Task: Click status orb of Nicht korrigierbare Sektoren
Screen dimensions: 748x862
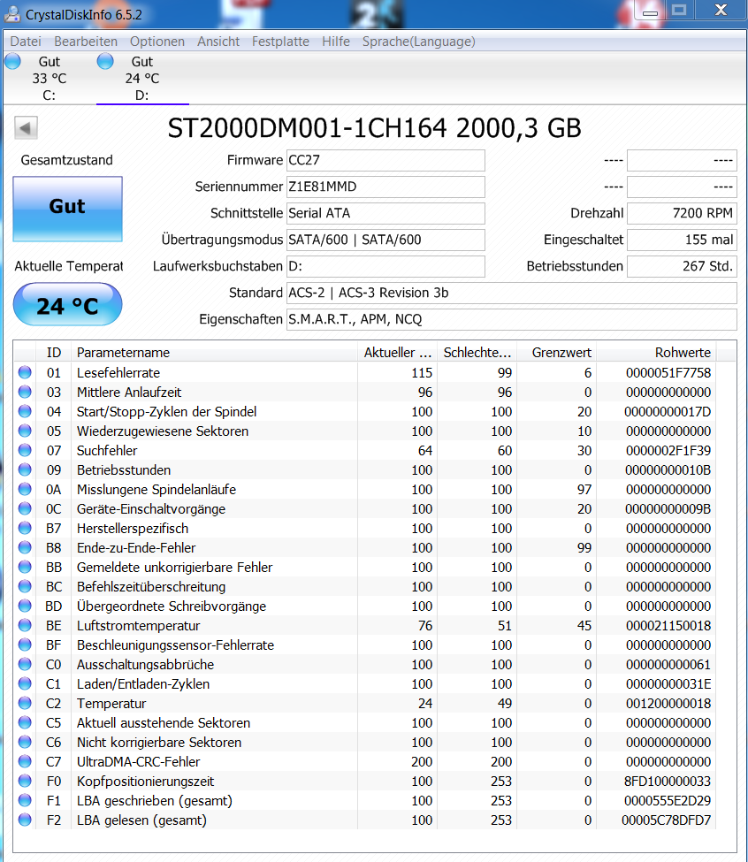Action: (x=25, y=742)
